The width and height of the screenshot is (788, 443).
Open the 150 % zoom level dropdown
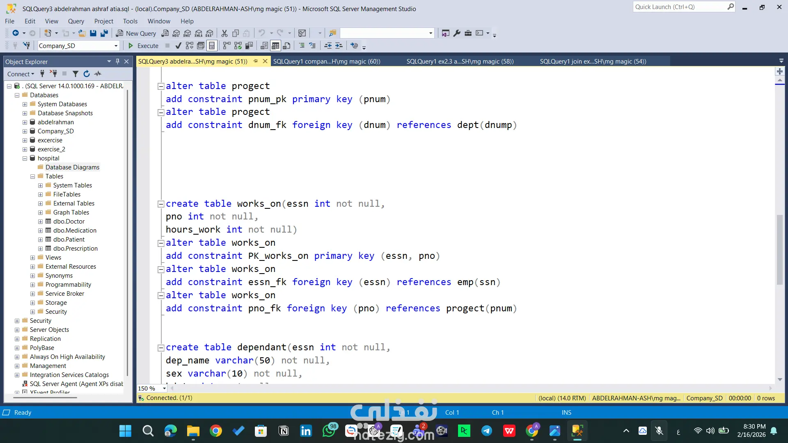[164, 388]
